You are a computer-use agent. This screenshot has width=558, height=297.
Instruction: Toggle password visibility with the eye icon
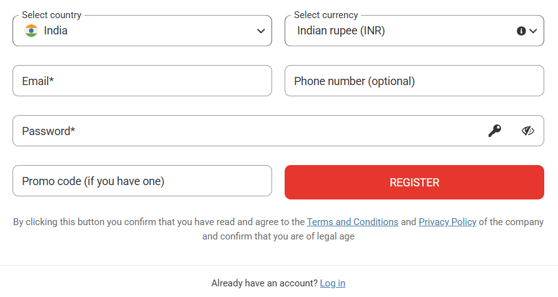tap(528, 131)
